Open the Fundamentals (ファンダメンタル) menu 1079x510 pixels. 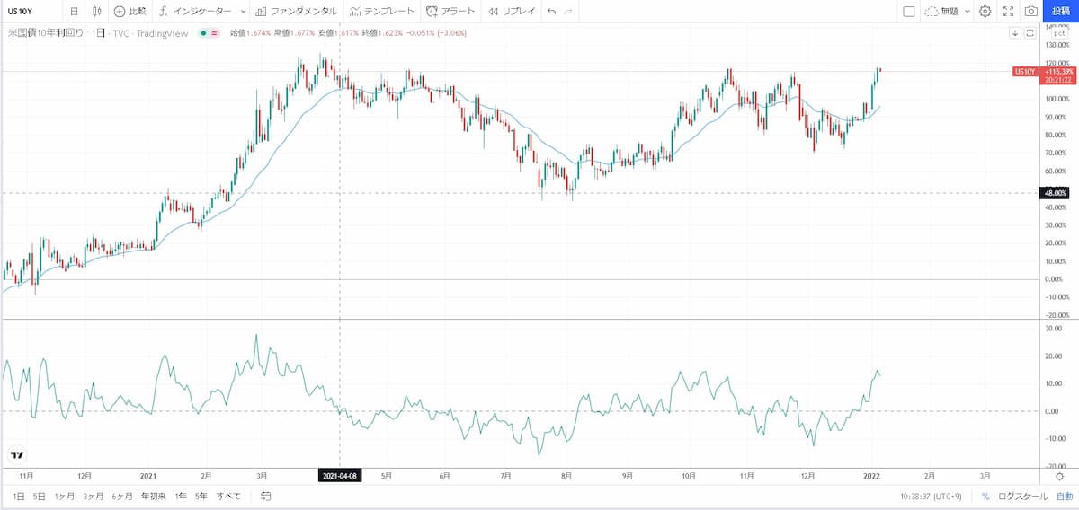pyautogui.click(x=298, y=12)
